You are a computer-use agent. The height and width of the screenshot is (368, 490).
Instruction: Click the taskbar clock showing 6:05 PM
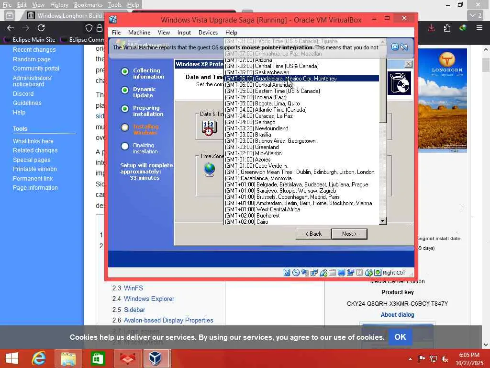pyautogui.click(x=469, y=358)
